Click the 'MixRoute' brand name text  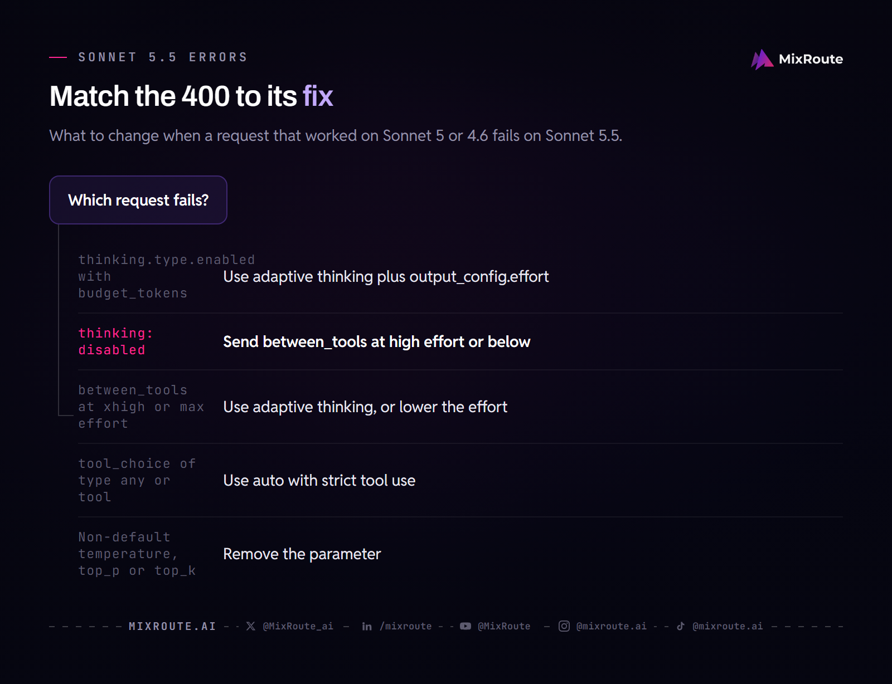[x=811, y=59]
